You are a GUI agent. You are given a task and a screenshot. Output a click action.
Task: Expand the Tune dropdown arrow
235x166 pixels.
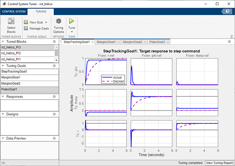point(72,32)
